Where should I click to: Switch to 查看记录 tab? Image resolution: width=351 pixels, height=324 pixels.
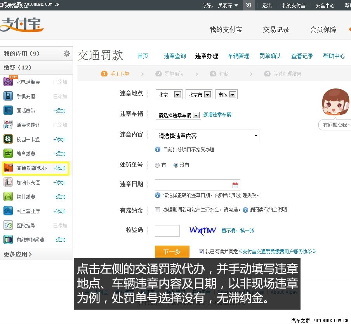[x=302, y=56]
